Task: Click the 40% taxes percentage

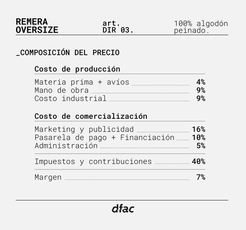Action: (199, 162)
